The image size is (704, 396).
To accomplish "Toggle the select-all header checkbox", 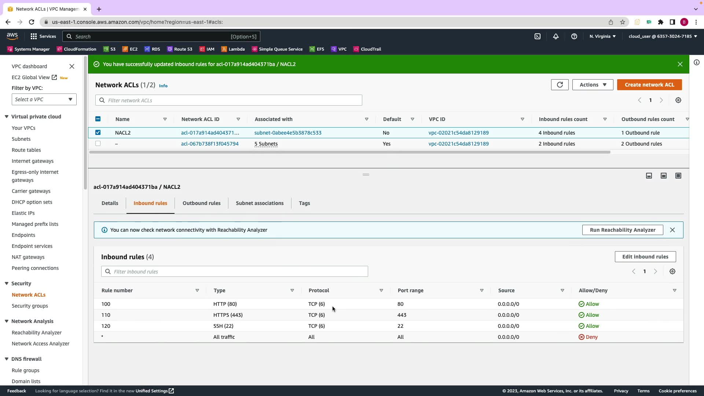I will [x=98, y=119].
